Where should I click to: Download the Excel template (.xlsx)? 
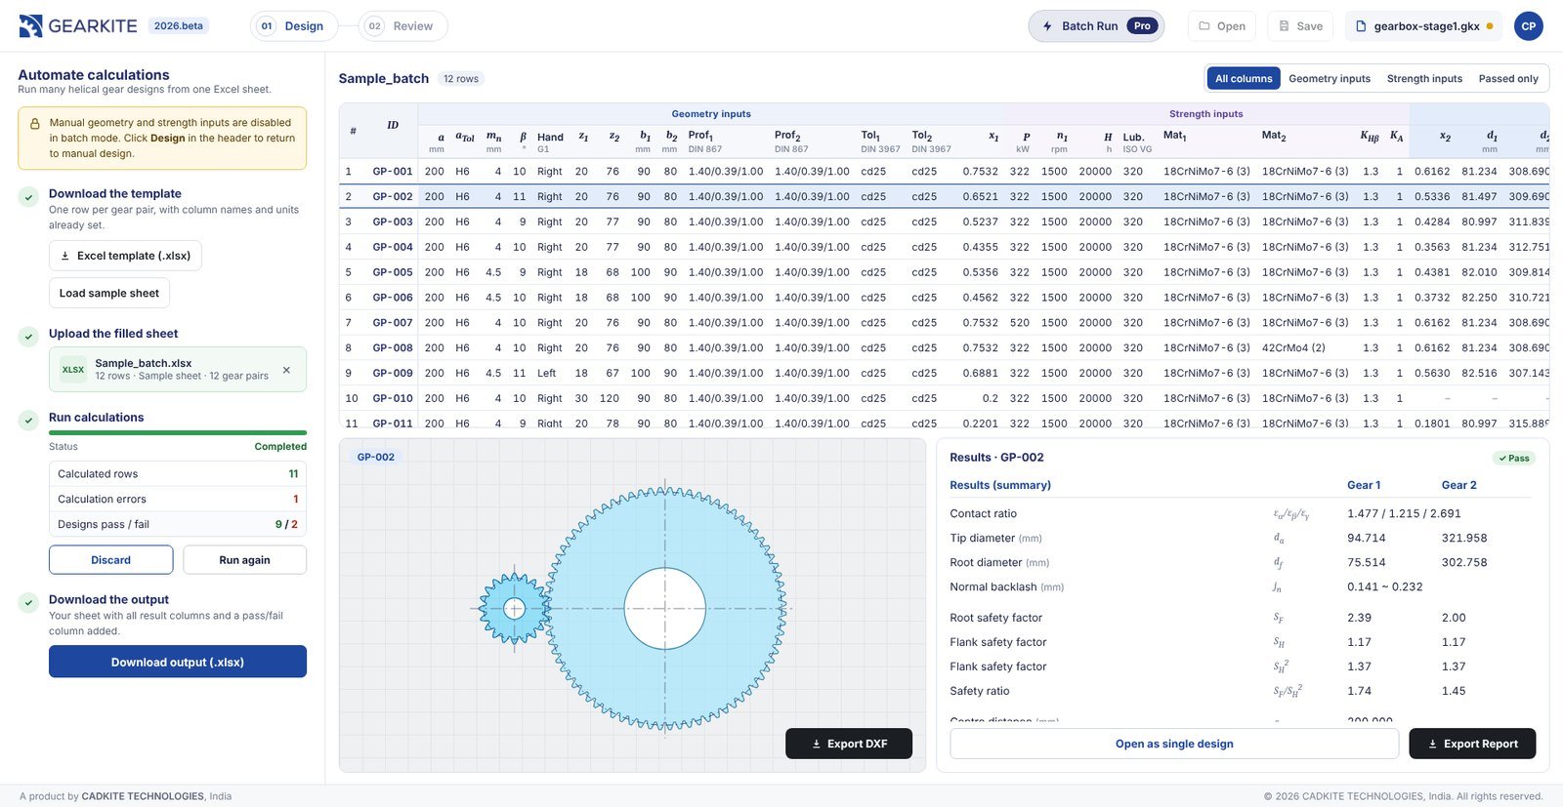pos(125,256)
